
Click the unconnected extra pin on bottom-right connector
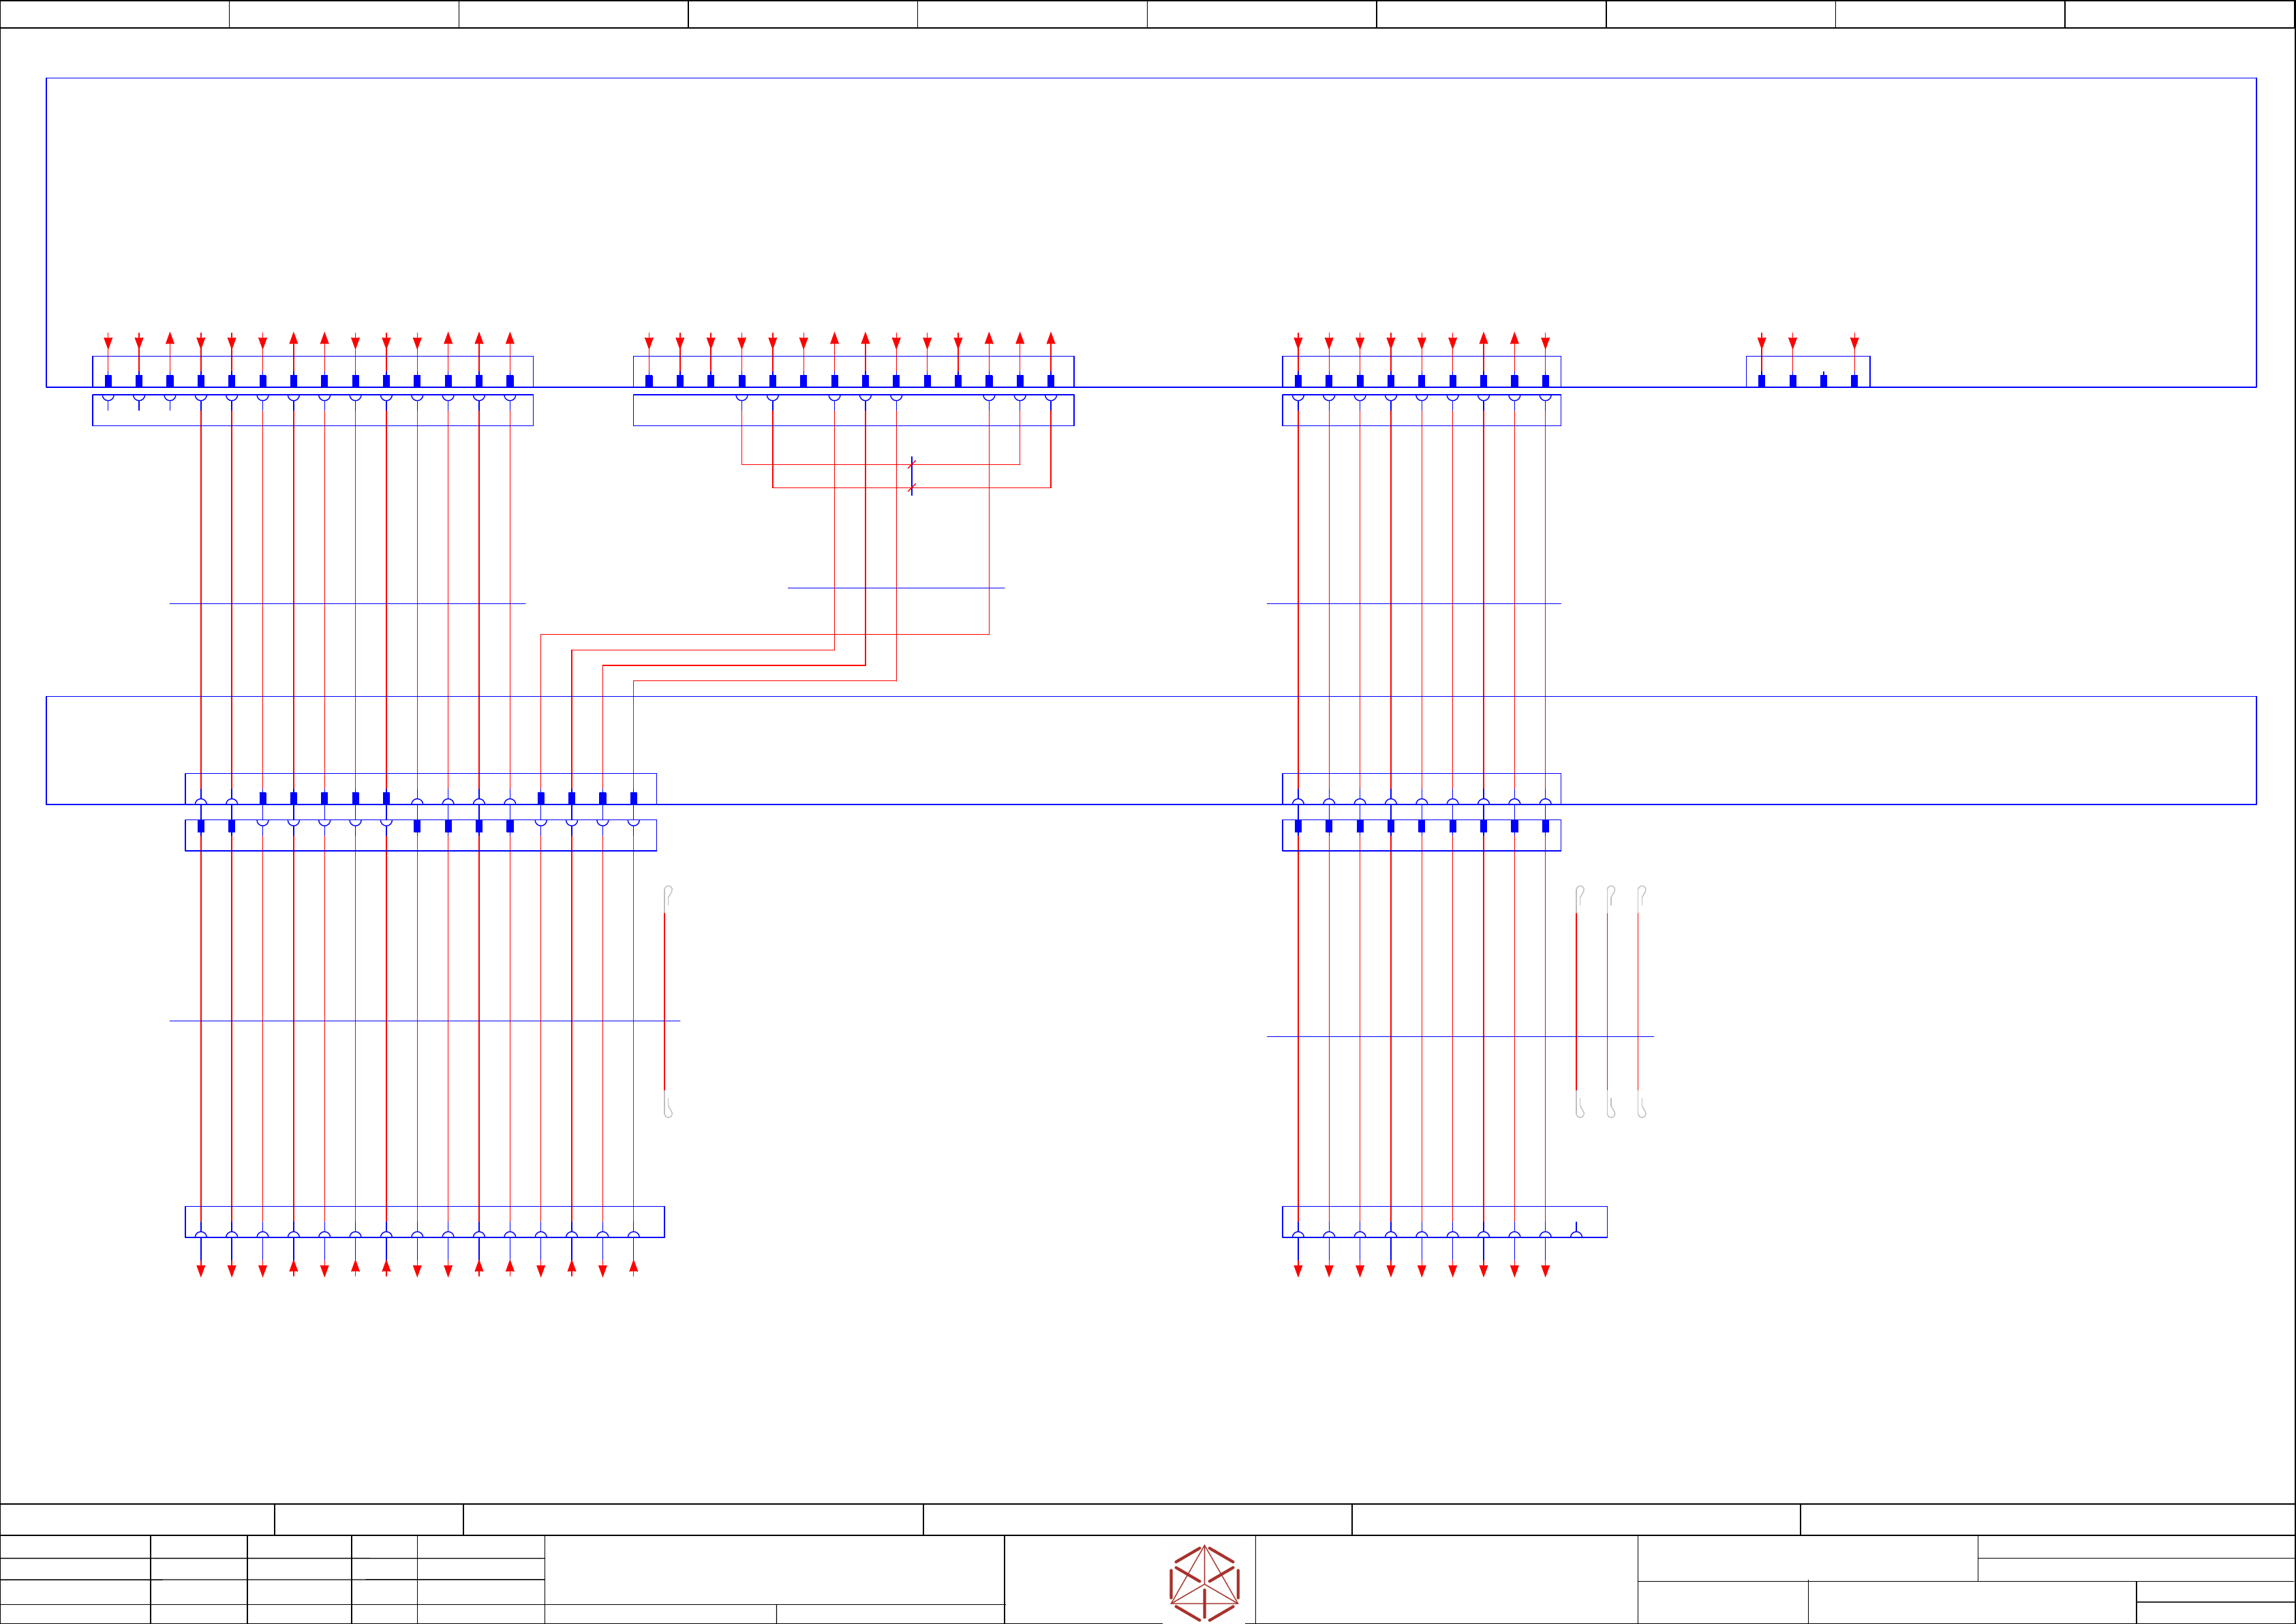1576,1230
